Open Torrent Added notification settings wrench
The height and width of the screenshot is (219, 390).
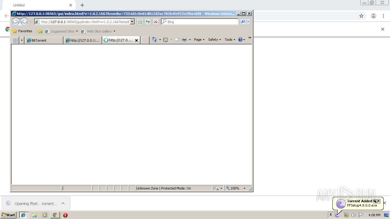(x=375, y=201)
